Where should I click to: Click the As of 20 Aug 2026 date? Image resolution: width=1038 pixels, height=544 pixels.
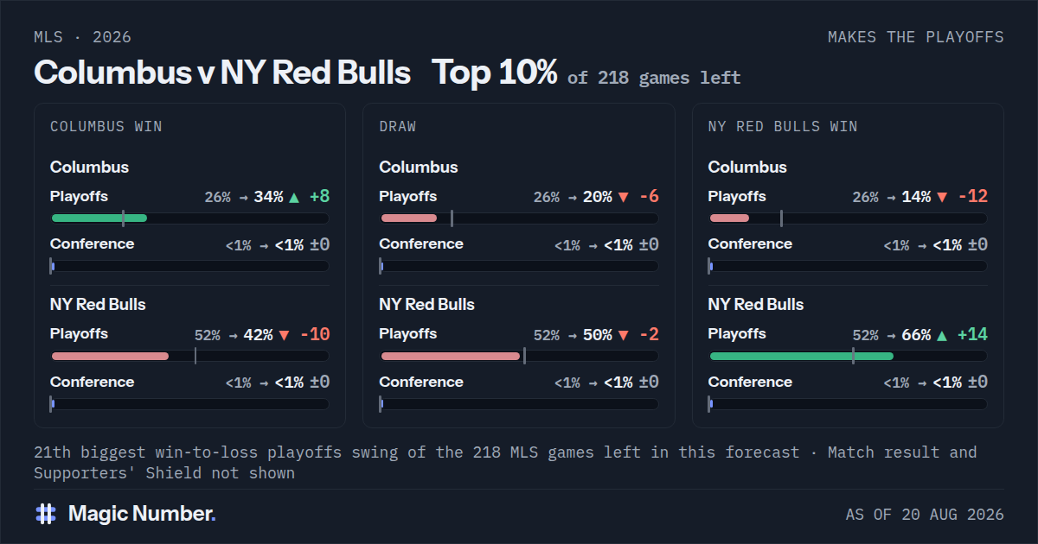tap(925, 515)
